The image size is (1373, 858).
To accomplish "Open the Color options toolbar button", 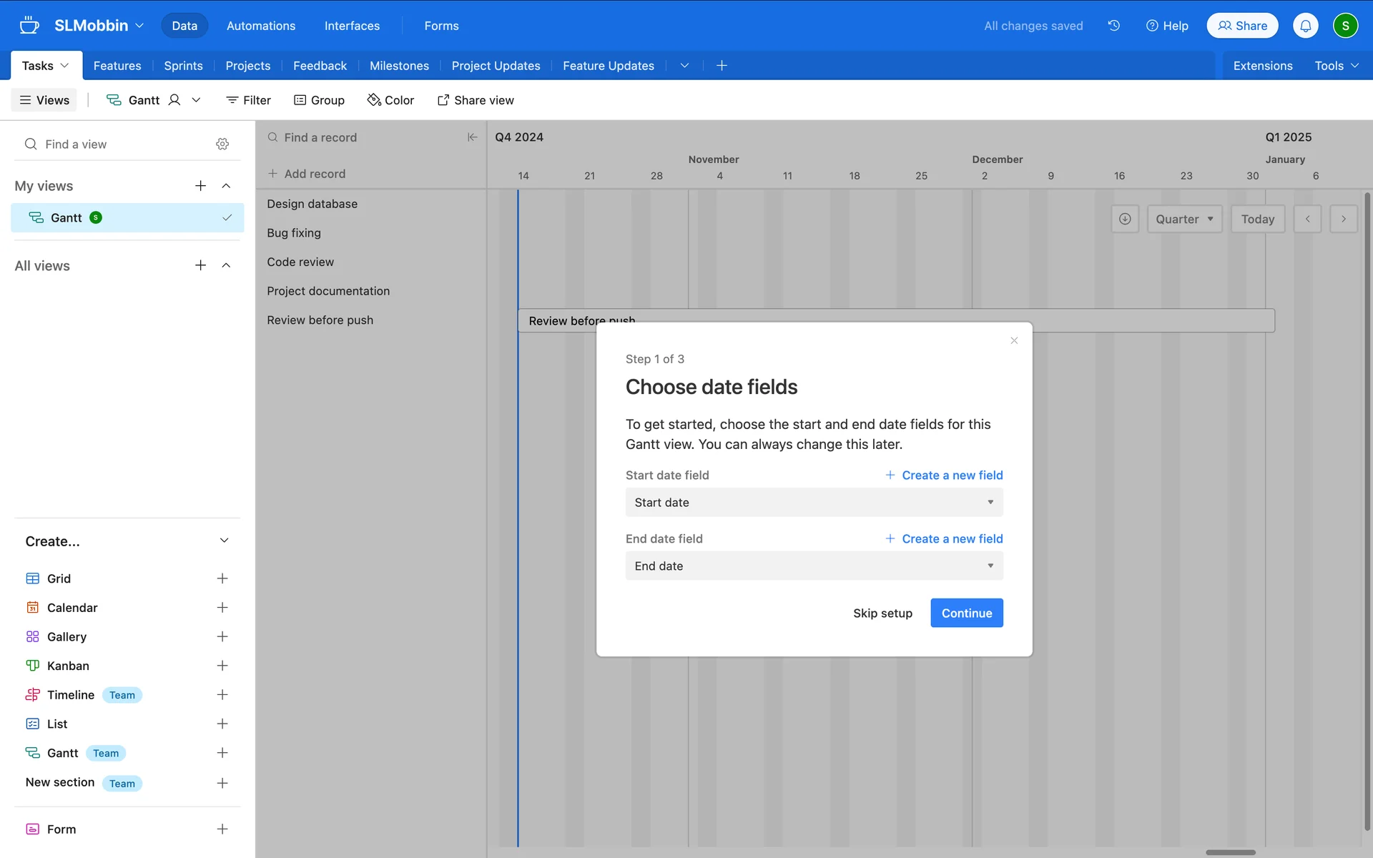I will tap(390, 100).
